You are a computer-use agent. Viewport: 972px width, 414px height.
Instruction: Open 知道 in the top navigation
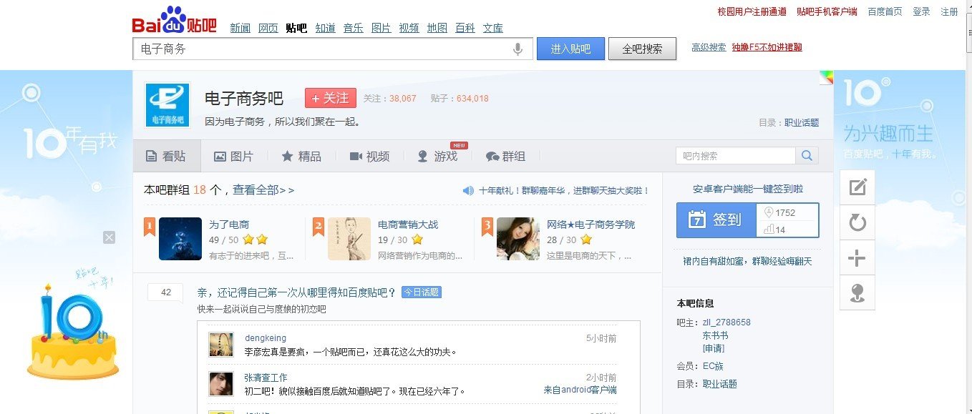326,28
